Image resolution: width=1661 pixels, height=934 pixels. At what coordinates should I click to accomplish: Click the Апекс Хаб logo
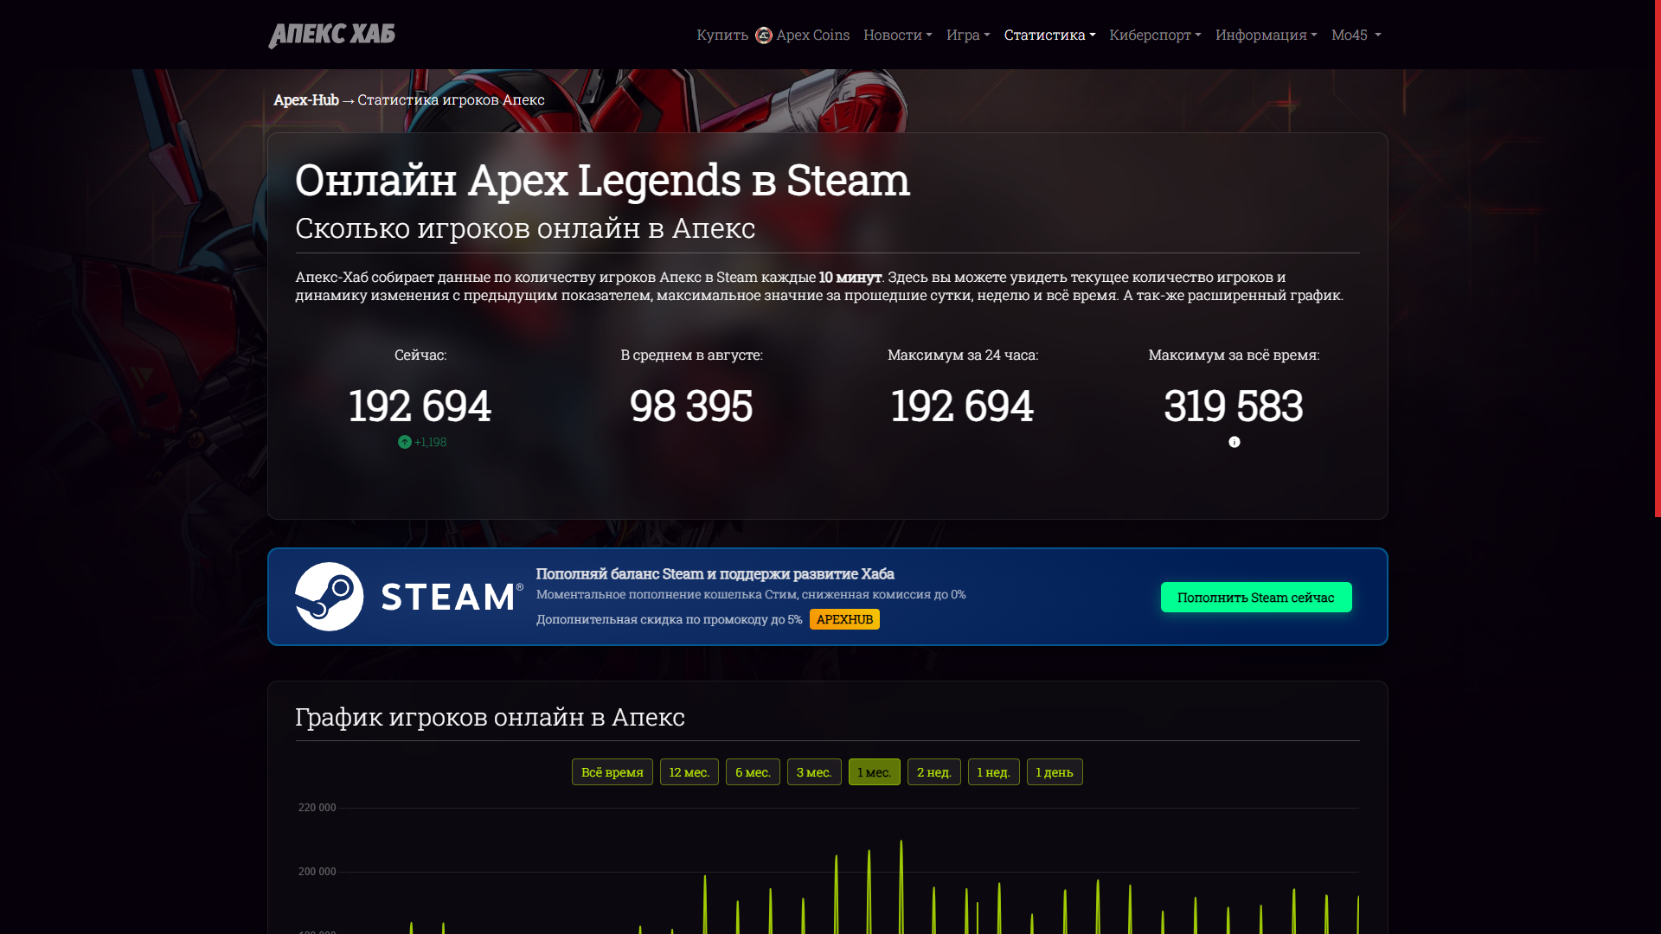click(331, 35)
